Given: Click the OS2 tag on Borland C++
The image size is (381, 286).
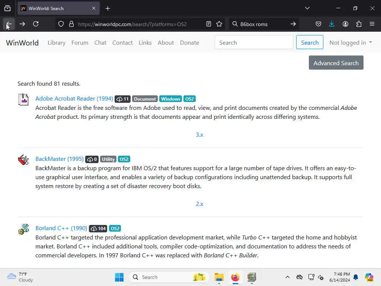Looking at the screenshot, I should coord(115,229).
